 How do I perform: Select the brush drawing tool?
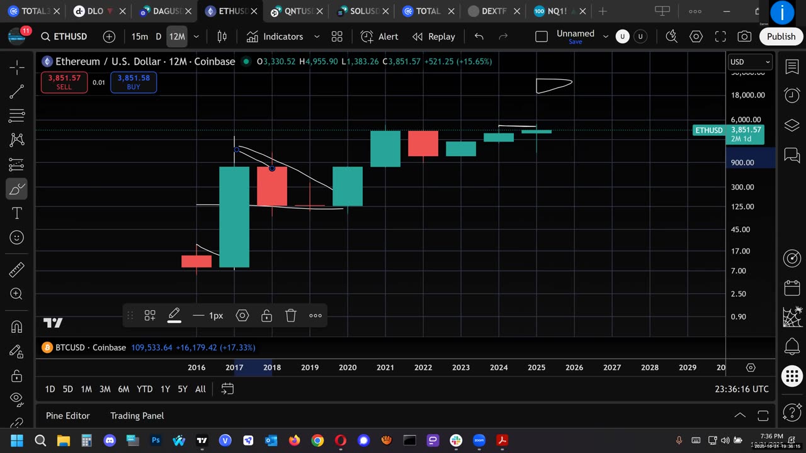(x=17, y=189)
